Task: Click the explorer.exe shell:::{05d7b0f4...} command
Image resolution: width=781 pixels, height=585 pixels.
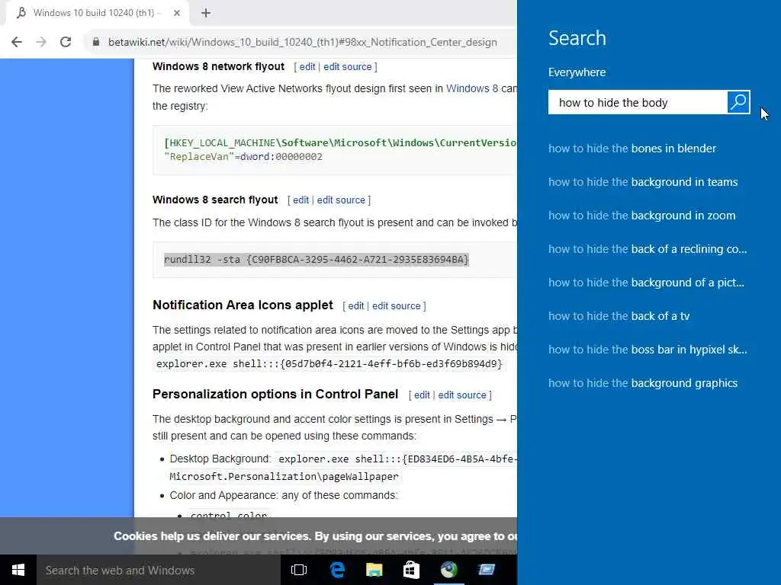Action: tap(329, 363)
